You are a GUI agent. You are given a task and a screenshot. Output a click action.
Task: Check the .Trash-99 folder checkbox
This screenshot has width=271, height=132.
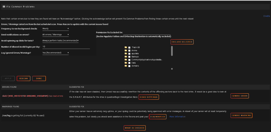click(x=129, y=47)
